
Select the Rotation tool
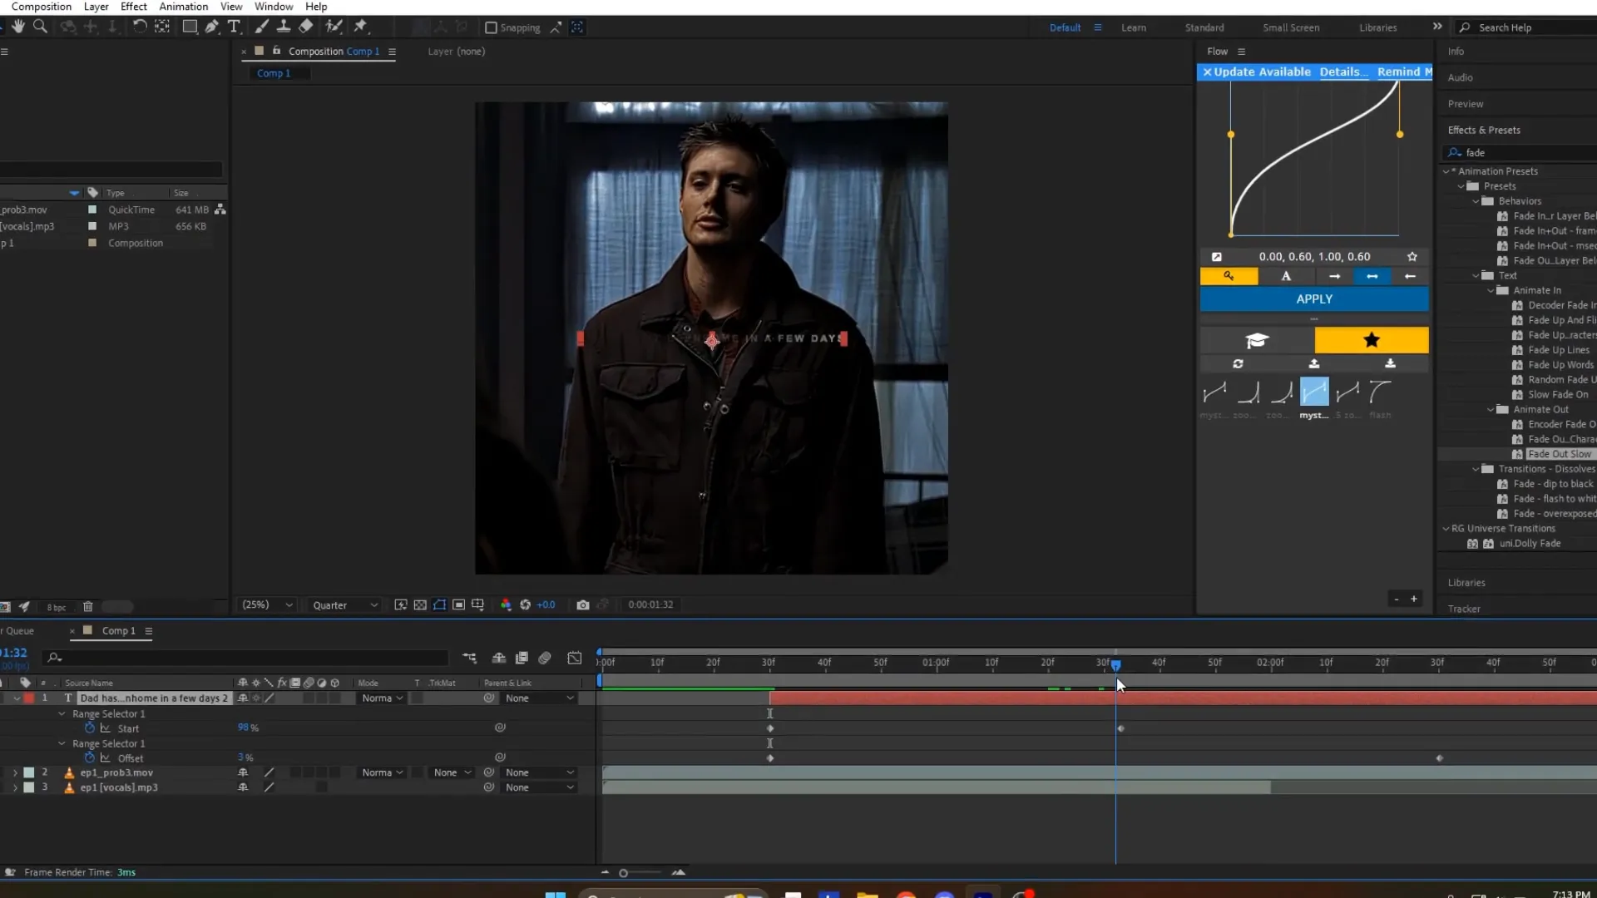click(140, 27)
